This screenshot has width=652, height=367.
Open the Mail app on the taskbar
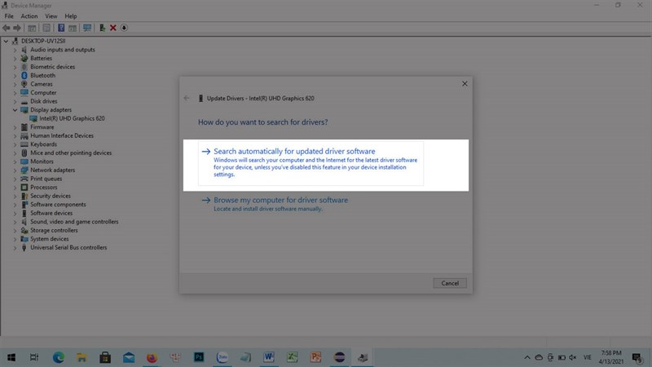[129, 357]
